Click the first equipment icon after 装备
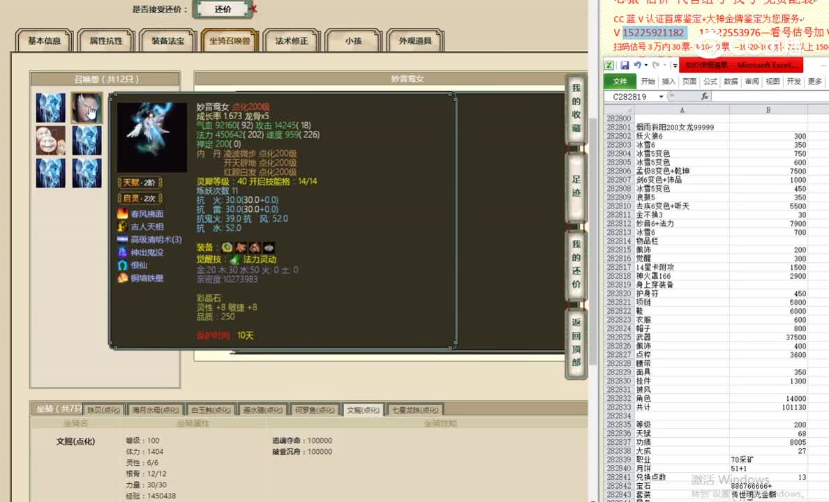Image resolution: width=829 pixels, height=502 pixels. [x=227, y=248]
